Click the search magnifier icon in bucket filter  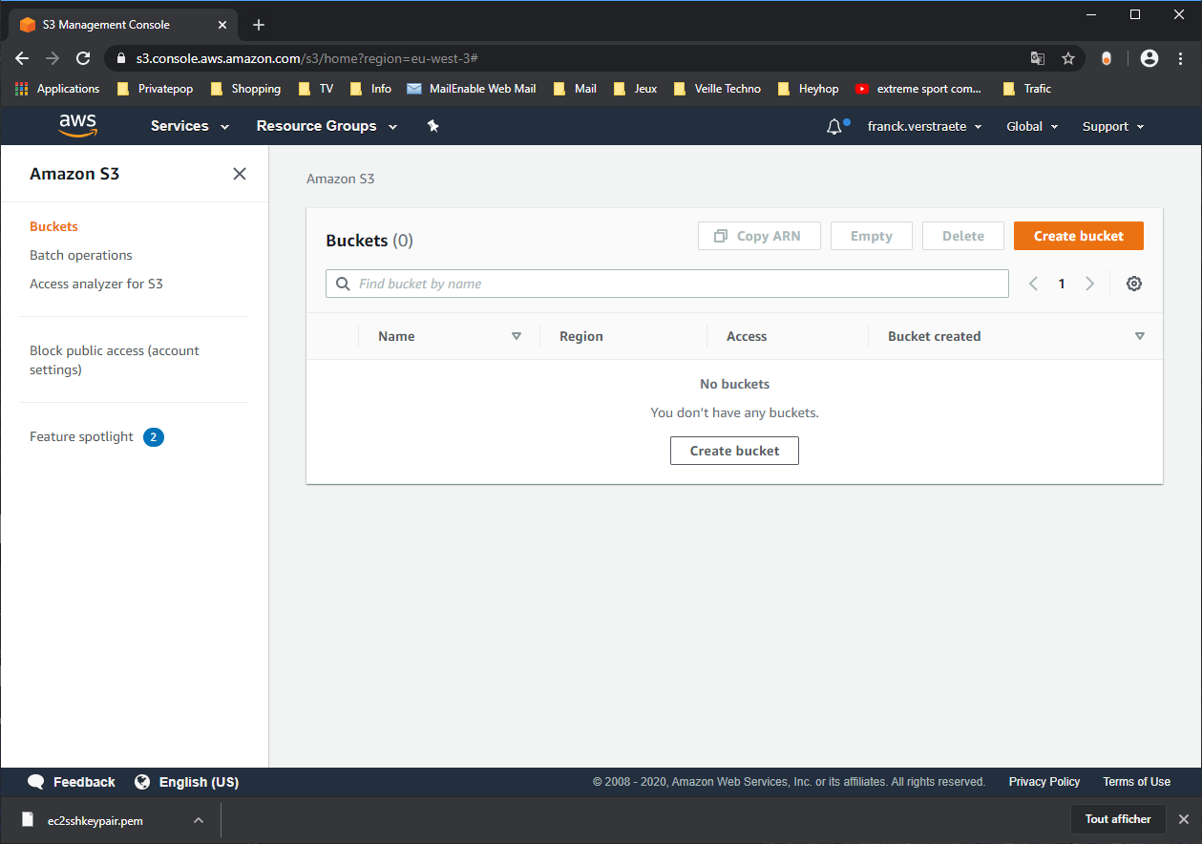[x=343, y=284]
